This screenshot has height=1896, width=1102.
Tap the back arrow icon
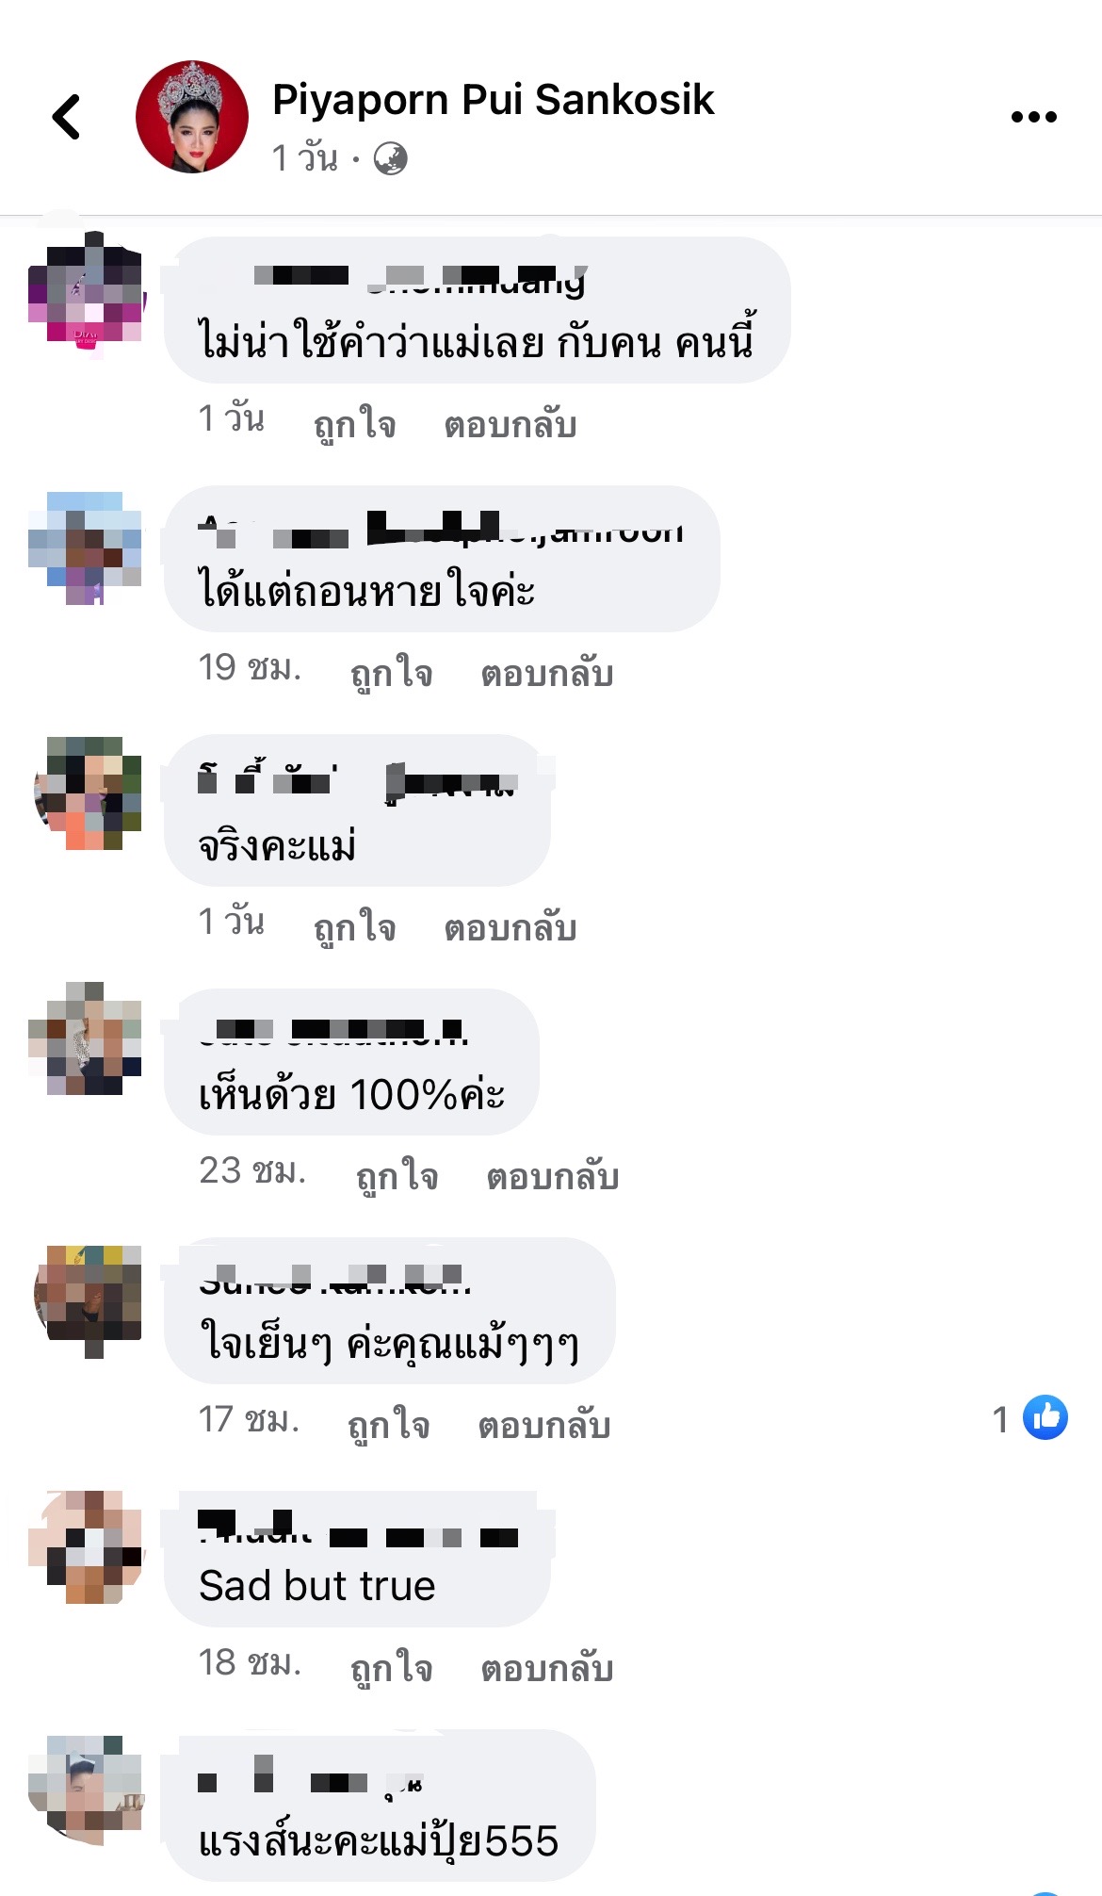(66, 117)
